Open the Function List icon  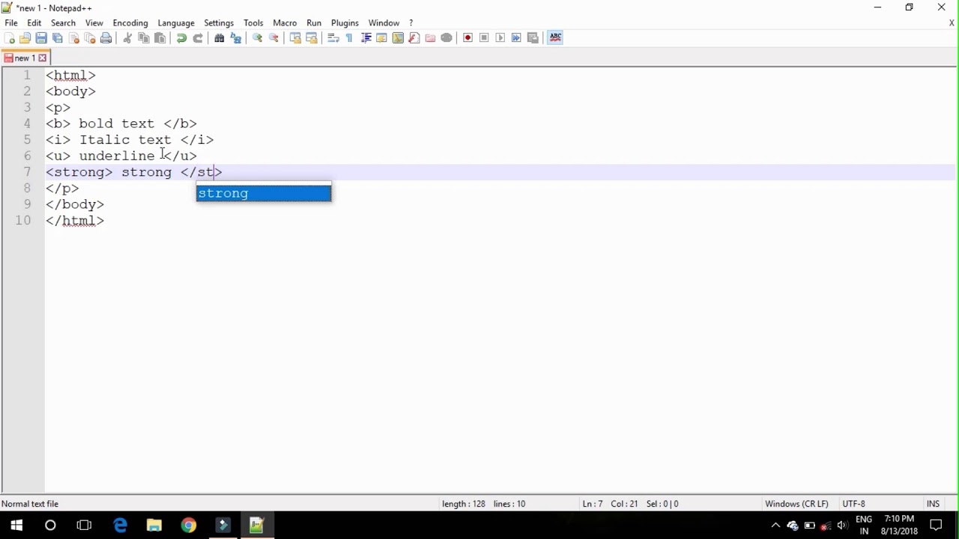click(x=414, y=38)
